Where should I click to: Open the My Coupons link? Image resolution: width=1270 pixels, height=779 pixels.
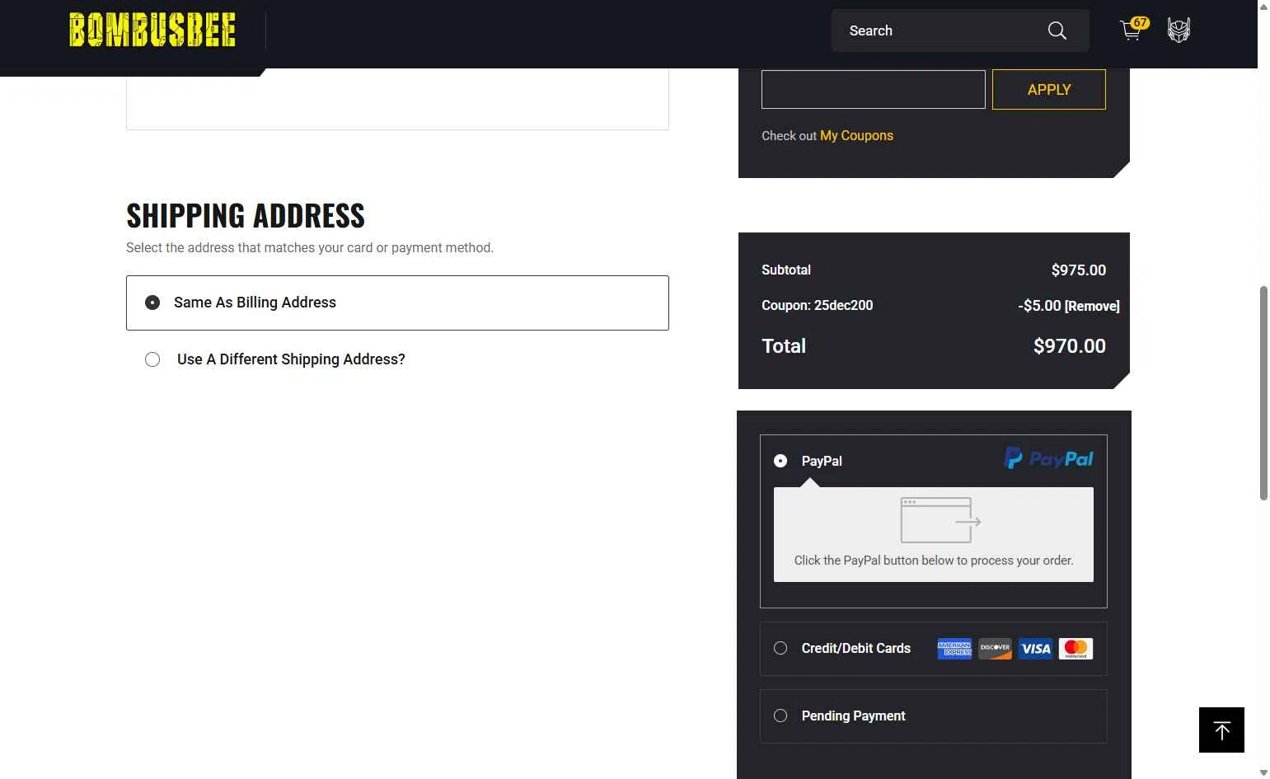click(x=856, y=136)
